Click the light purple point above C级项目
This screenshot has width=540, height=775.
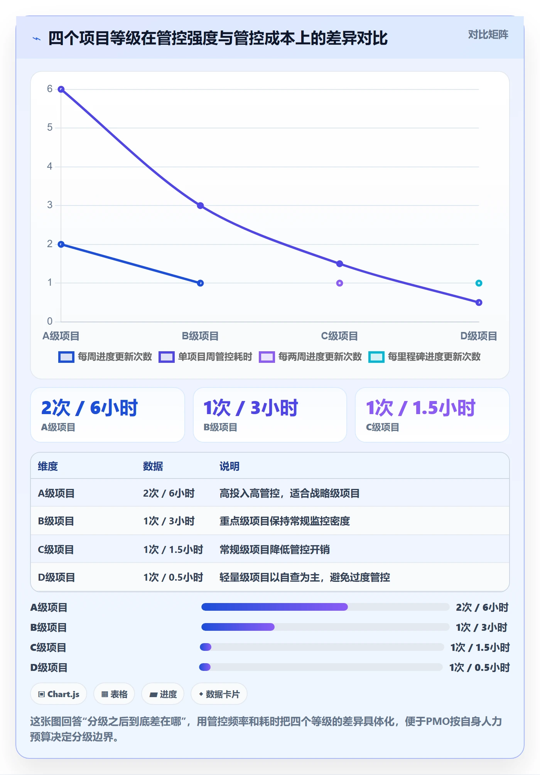click(339, 283)
